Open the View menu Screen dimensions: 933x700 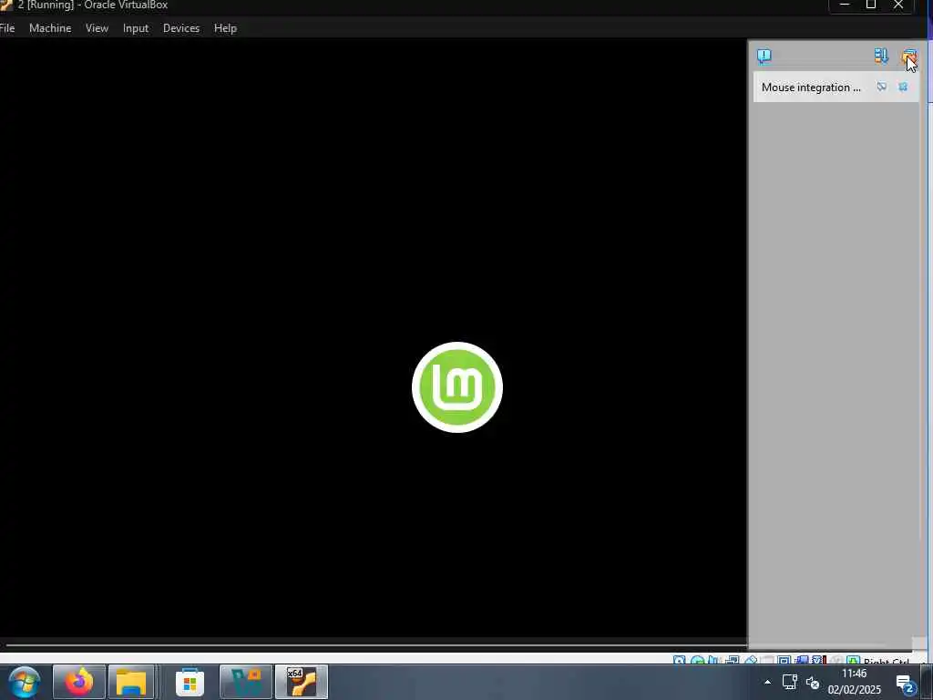[97, 28]
